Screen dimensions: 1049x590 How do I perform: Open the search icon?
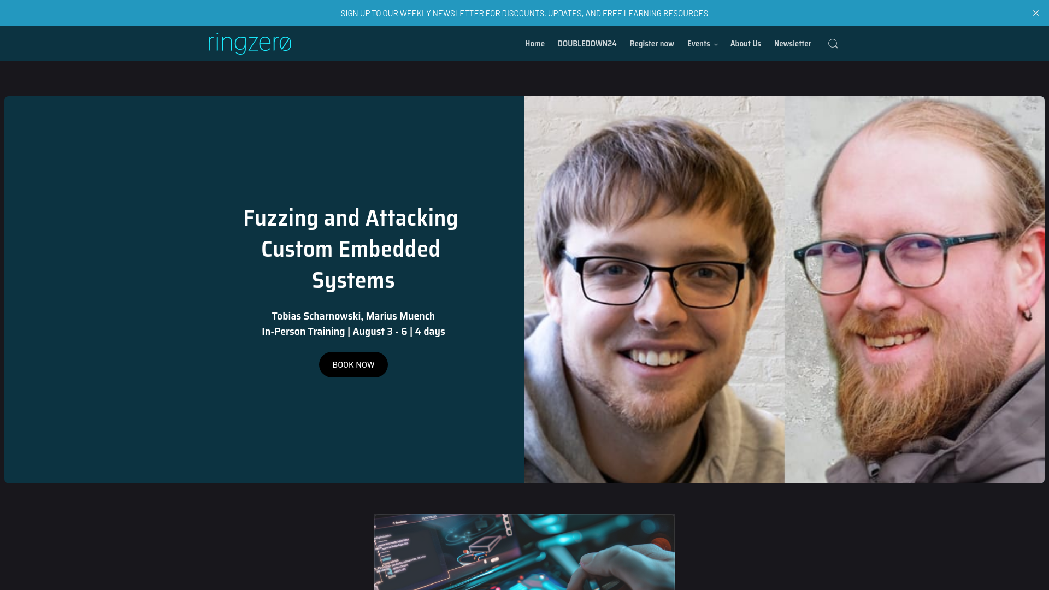833,43
